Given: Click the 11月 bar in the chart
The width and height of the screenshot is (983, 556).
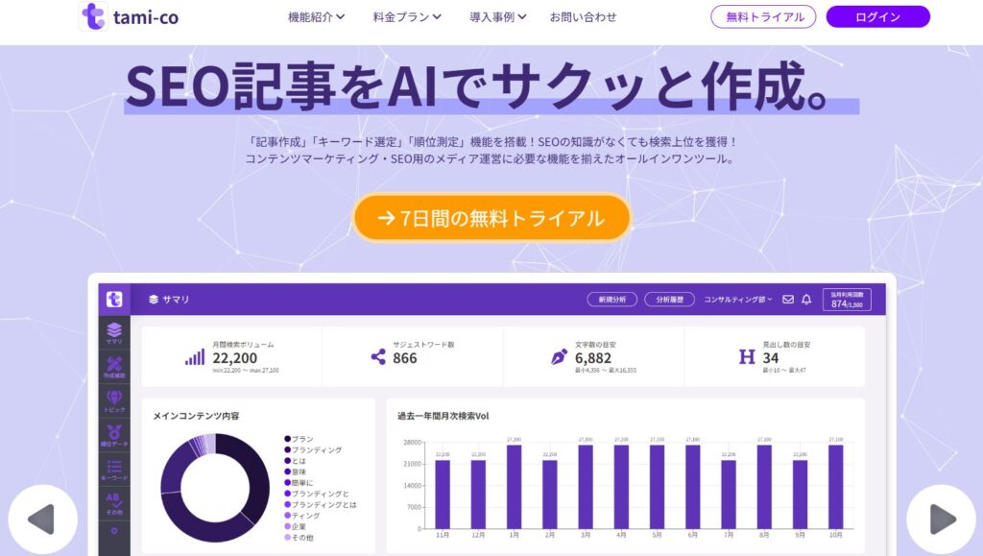Looking at the screenshot, I should point(443,494).
